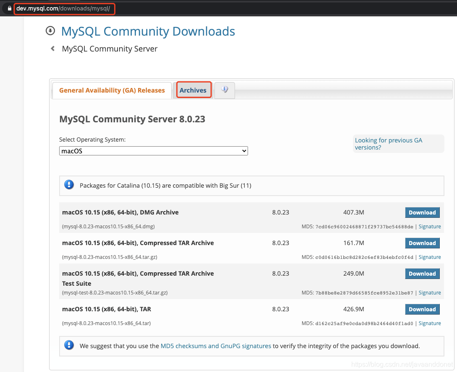The height and width of the screenshot is (372, 457).
Task: Click the Select Operating System label
Action: pos(92,139)
